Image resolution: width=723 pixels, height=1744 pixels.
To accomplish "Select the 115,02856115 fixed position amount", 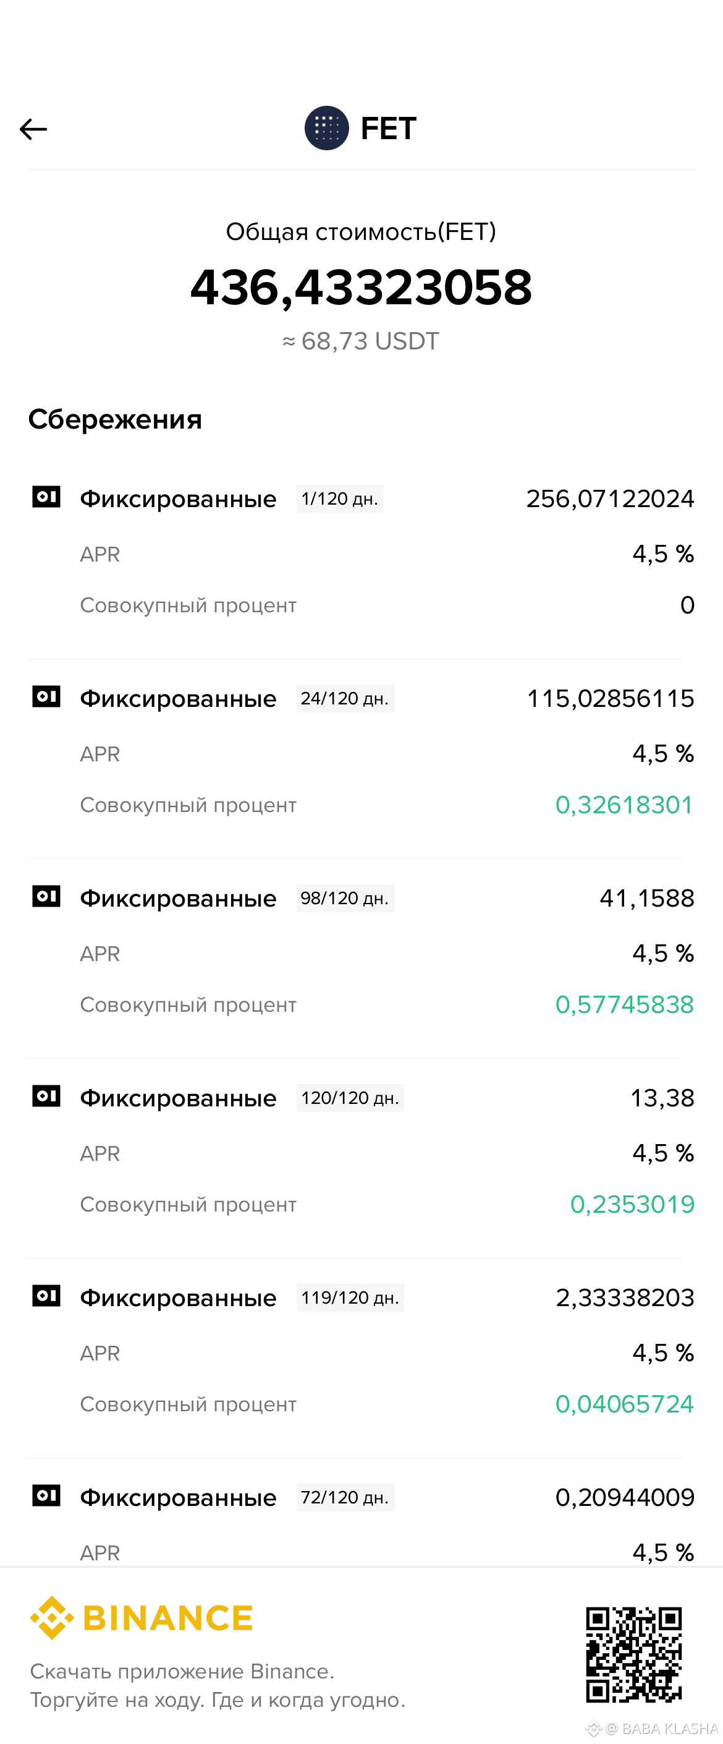I will click(x=610, y=699).
